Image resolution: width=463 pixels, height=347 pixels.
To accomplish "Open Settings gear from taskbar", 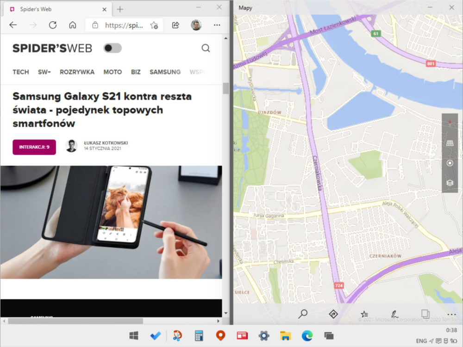I will [264, 335].
